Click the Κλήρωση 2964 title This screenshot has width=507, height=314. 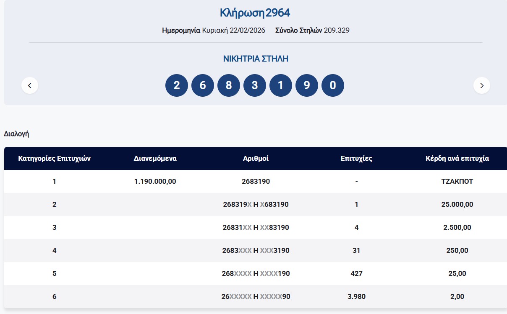click(255, 13)
